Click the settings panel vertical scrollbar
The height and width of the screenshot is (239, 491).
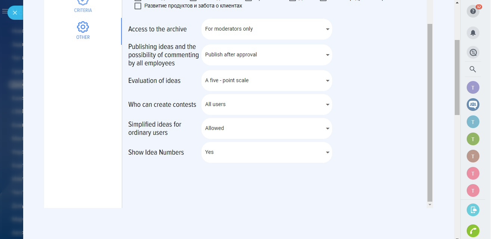tap(430, 112)
